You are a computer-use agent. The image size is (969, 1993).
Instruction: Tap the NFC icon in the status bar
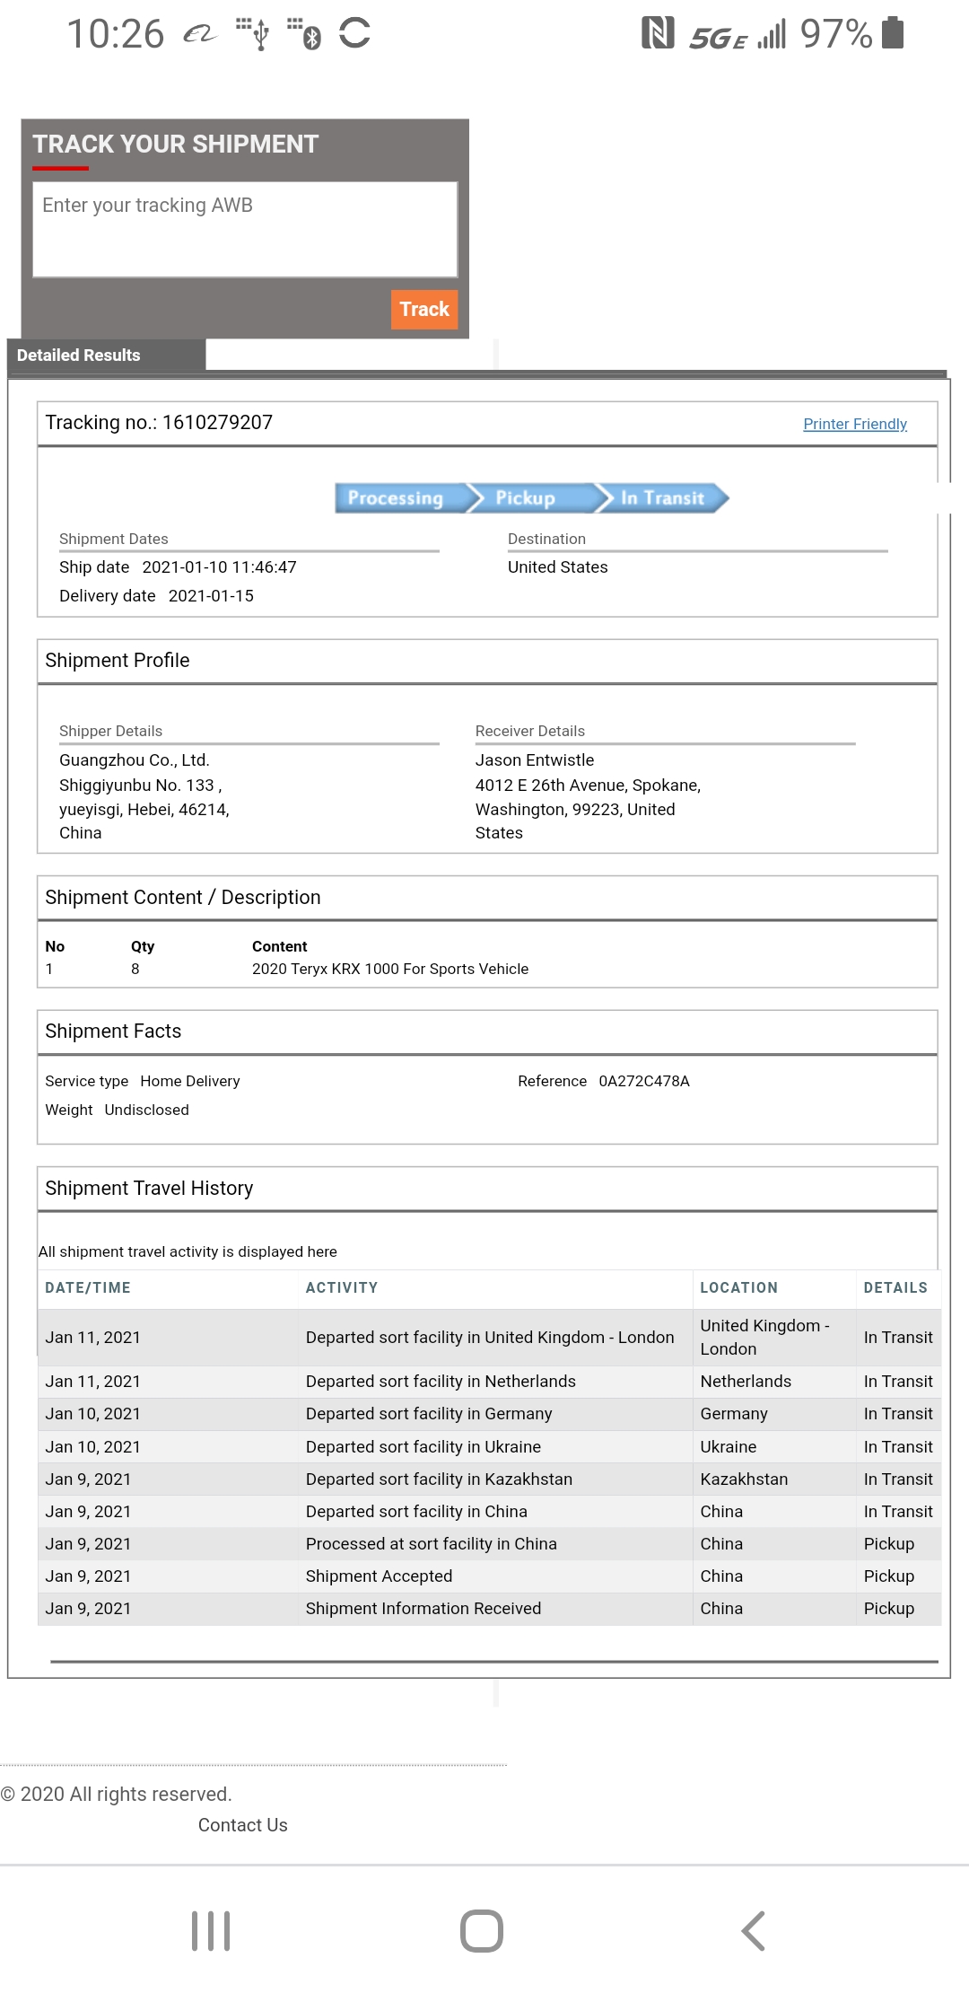pyautogui.click(x=658, y=32)
